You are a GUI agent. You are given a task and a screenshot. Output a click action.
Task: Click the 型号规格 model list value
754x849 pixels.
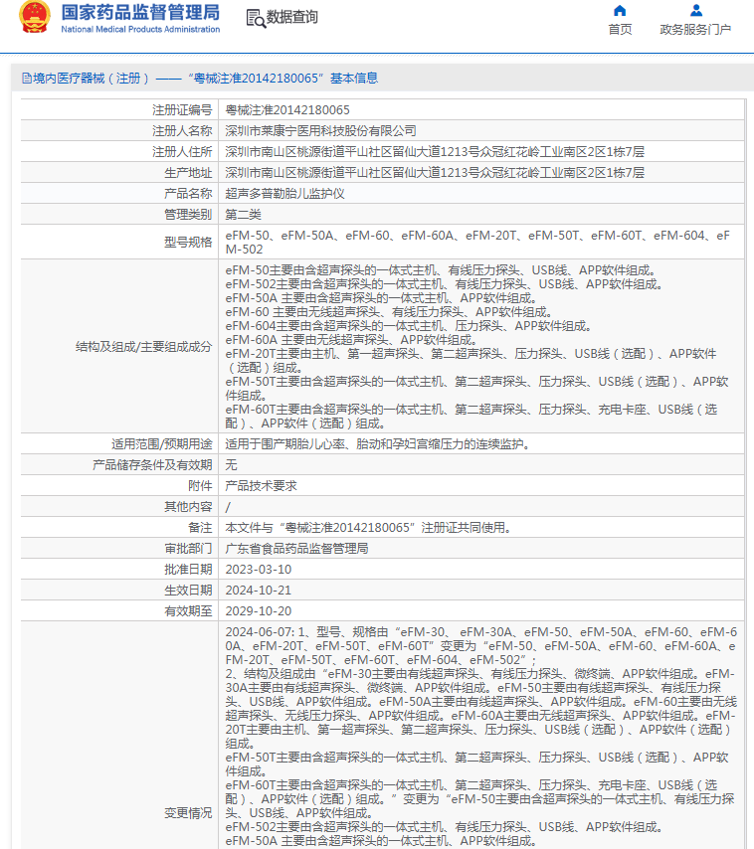click(x=477, y=242)
